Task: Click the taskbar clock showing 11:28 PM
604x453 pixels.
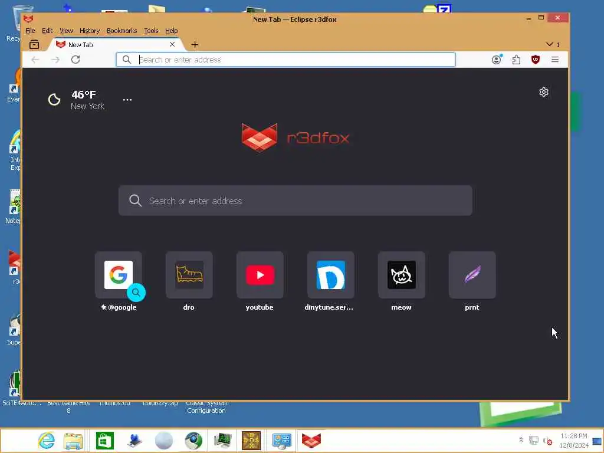Action: pyautogui.click(x=574, y=440)
